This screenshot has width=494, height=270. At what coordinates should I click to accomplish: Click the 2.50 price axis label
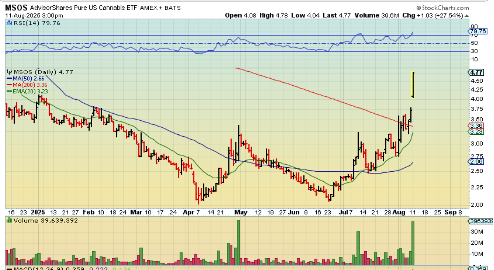[x=477, y=171]
